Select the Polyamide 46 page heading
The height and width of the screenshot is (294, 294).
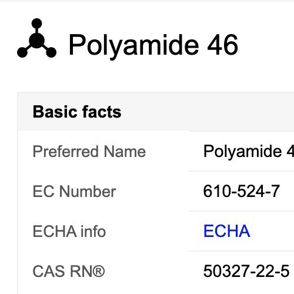[153, 45]
